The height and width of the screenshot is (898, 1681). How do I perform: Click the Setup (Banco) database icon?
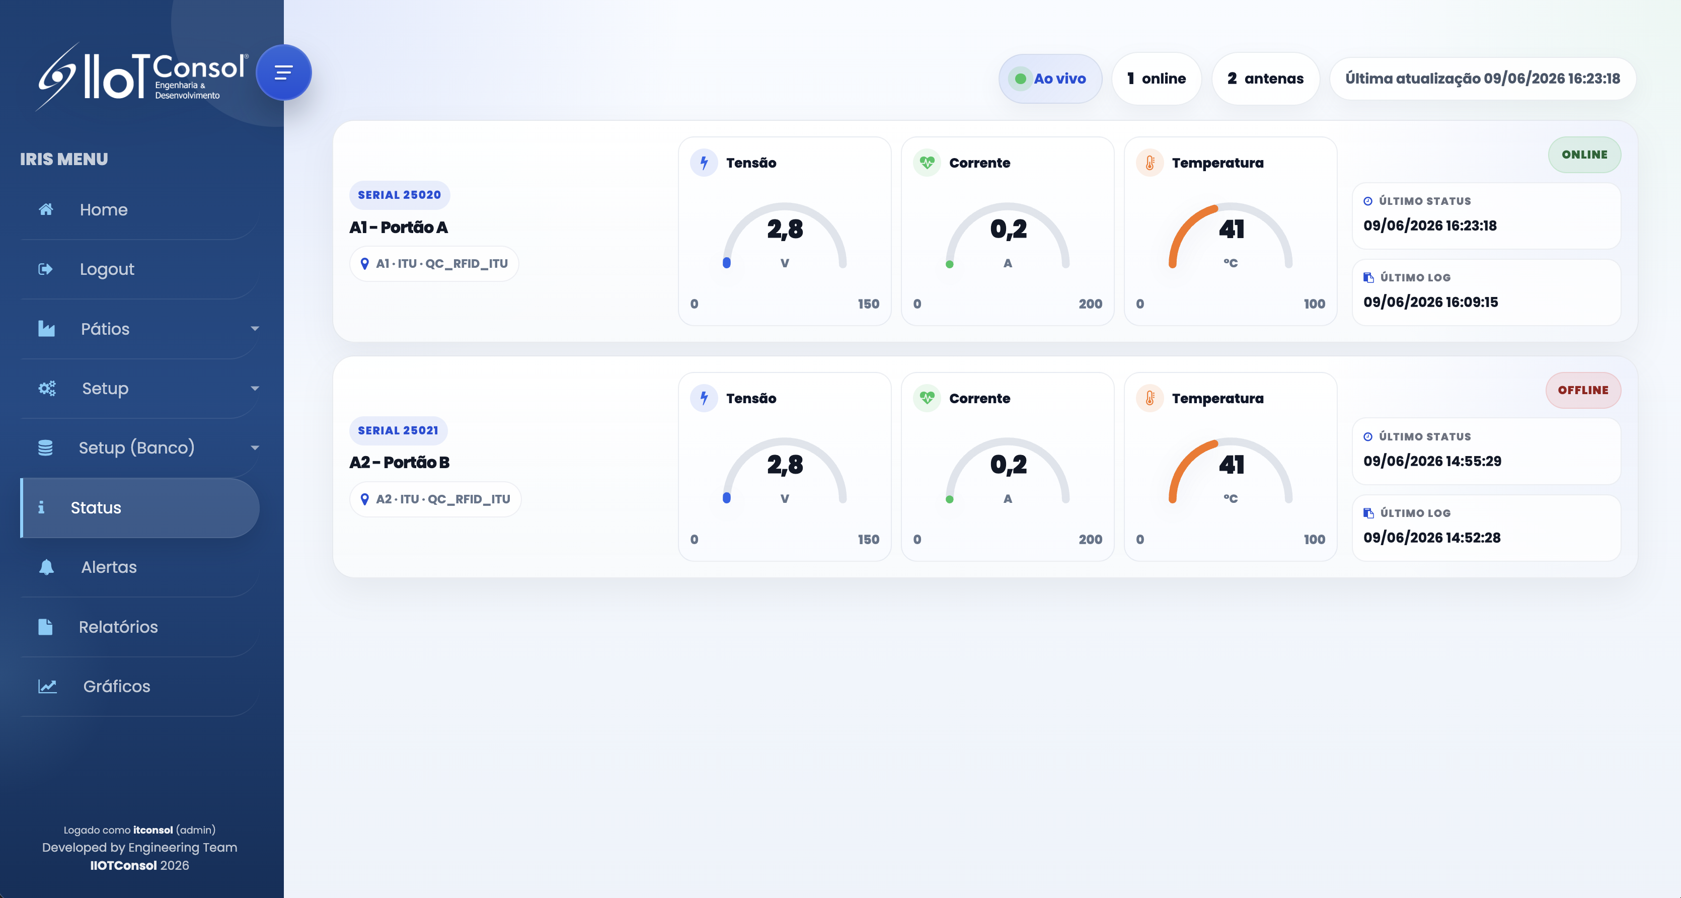pyautogui.click(x=45, y=447)
